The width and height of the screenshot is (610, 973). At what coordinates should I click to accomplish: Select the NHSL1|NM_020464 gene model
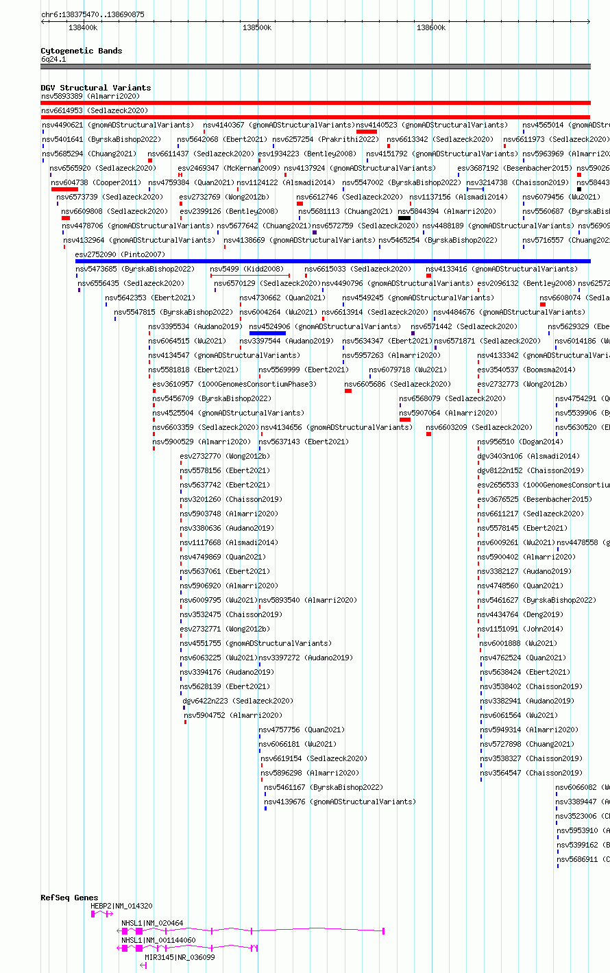(251, 930)
